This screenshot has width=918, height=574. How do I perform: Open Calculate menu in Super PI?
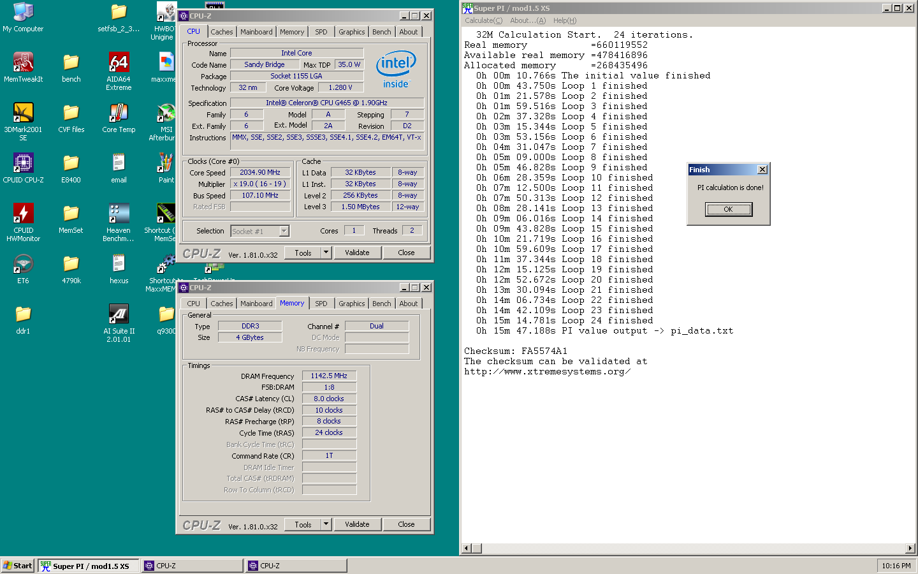(x=483, y=20)
